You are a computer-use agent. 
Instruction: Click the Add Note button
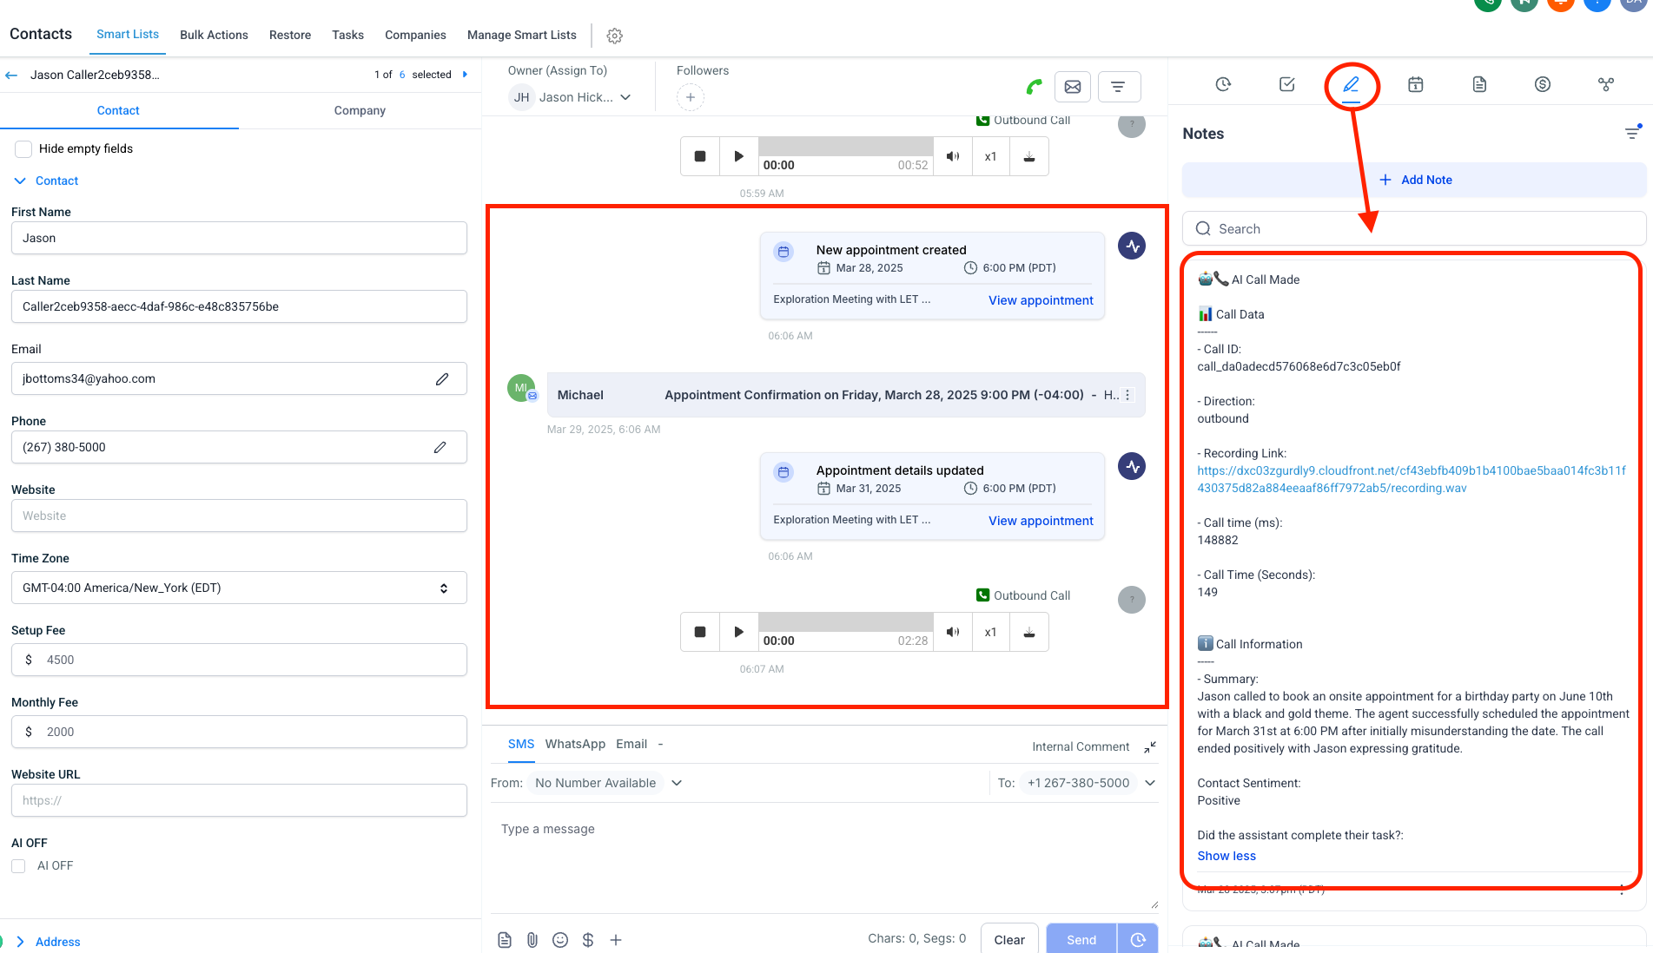[1414, 180]
